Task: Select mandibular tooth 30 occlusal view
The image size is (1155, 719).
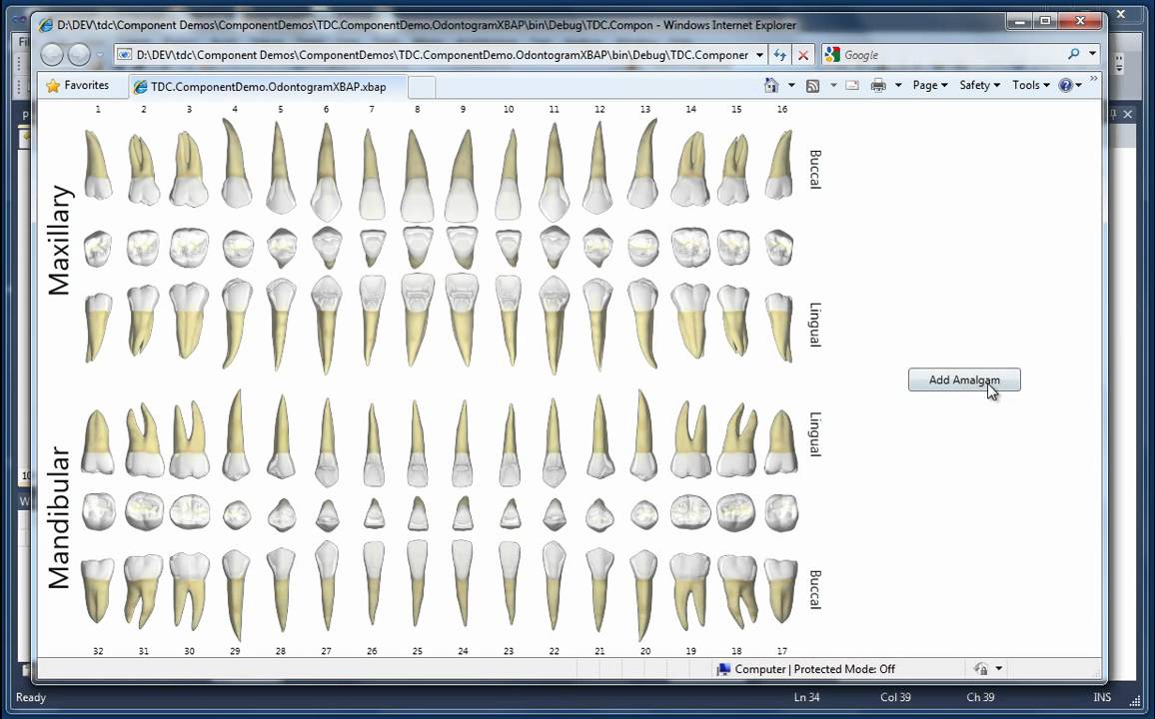Action: 189,511
